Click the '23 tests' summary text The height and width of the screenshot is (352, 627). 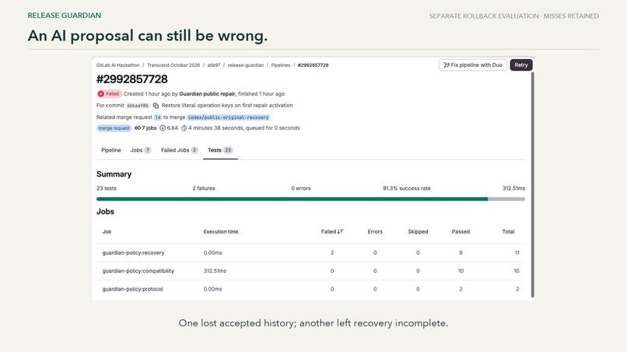tap(107, 188)
